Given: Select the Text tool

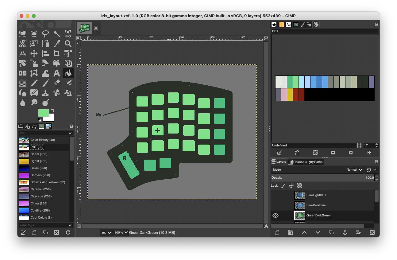Looking at the screenshot, I should (57, 73).
